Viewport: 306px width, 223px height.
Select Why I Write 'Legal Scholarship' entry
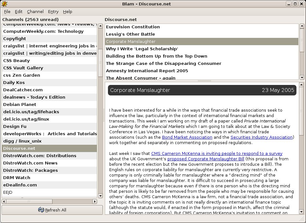(x=202, y=49)
